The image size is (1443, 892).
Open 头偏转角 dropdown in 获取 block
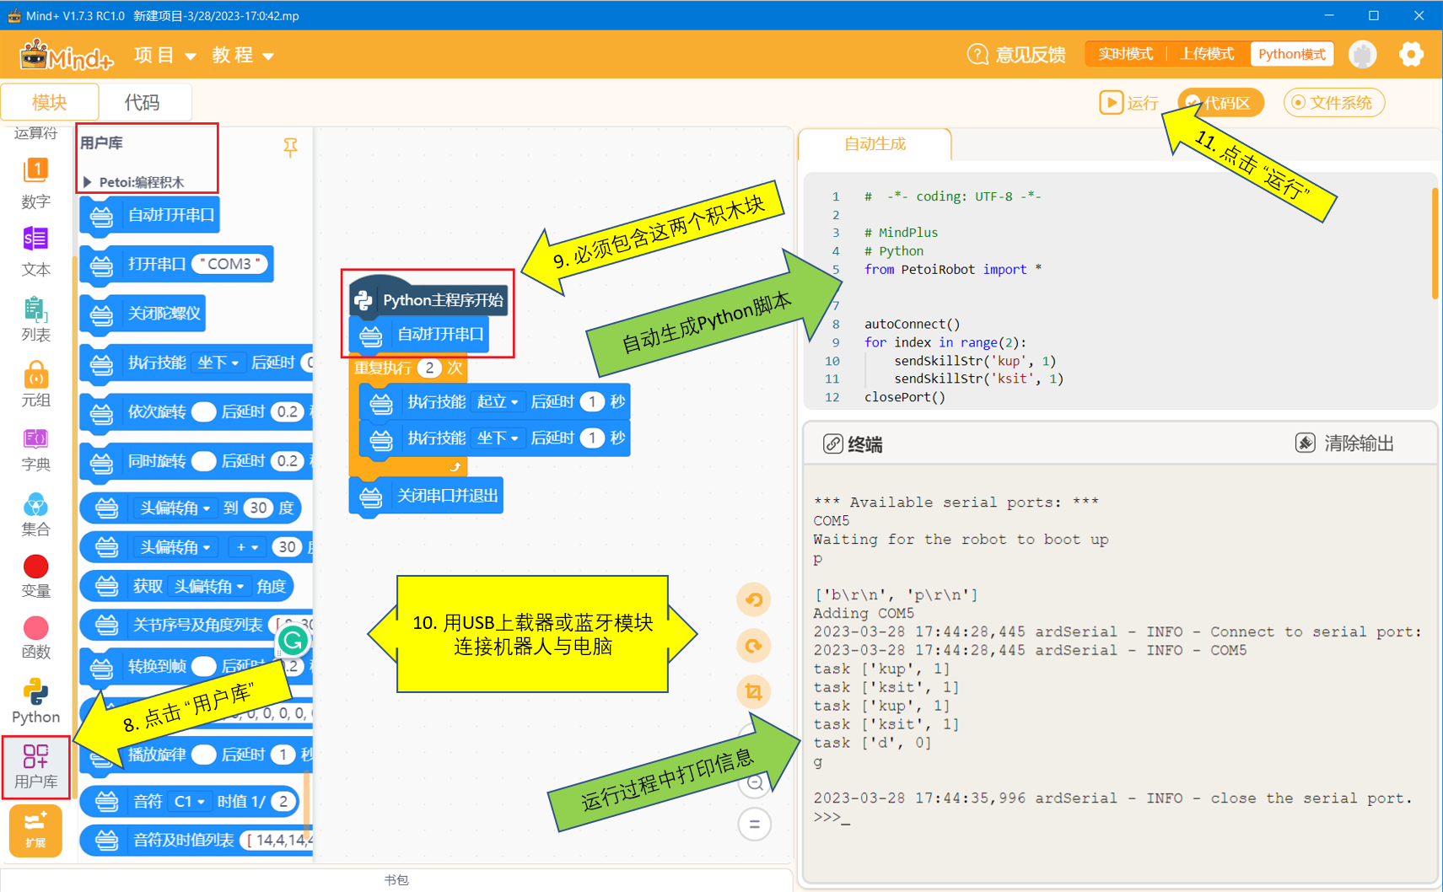(x=209, y=587)
